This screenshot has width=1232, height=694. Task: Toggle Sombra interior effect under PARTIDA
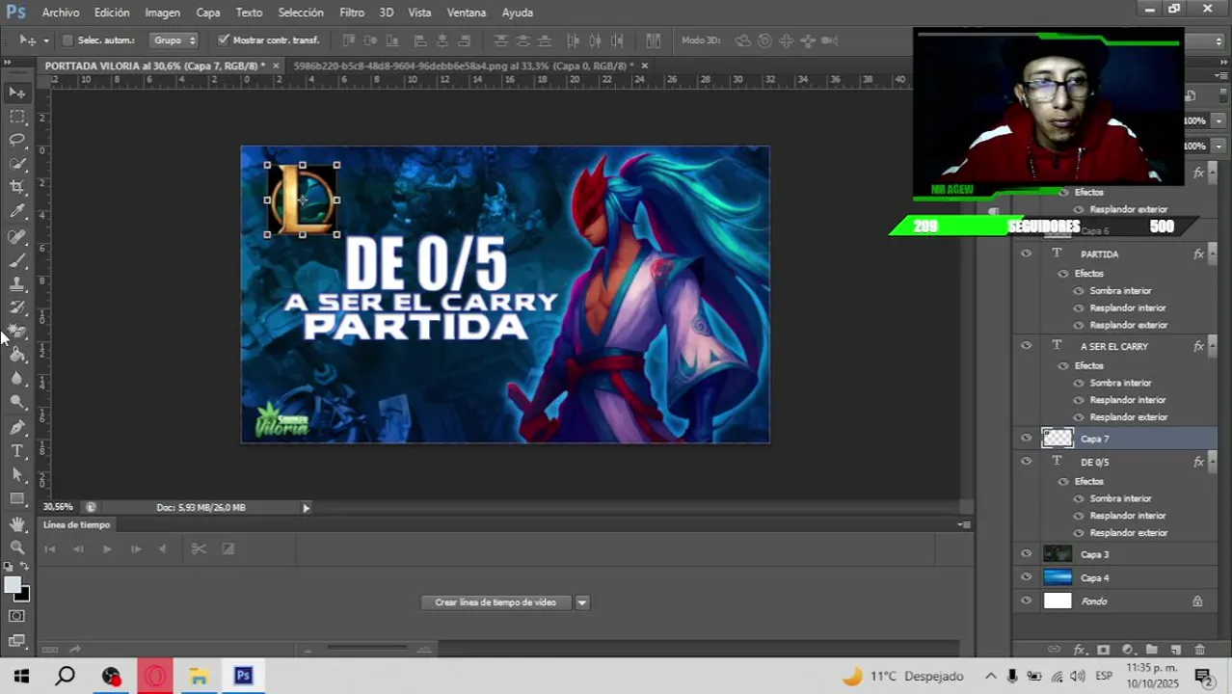1079,290
